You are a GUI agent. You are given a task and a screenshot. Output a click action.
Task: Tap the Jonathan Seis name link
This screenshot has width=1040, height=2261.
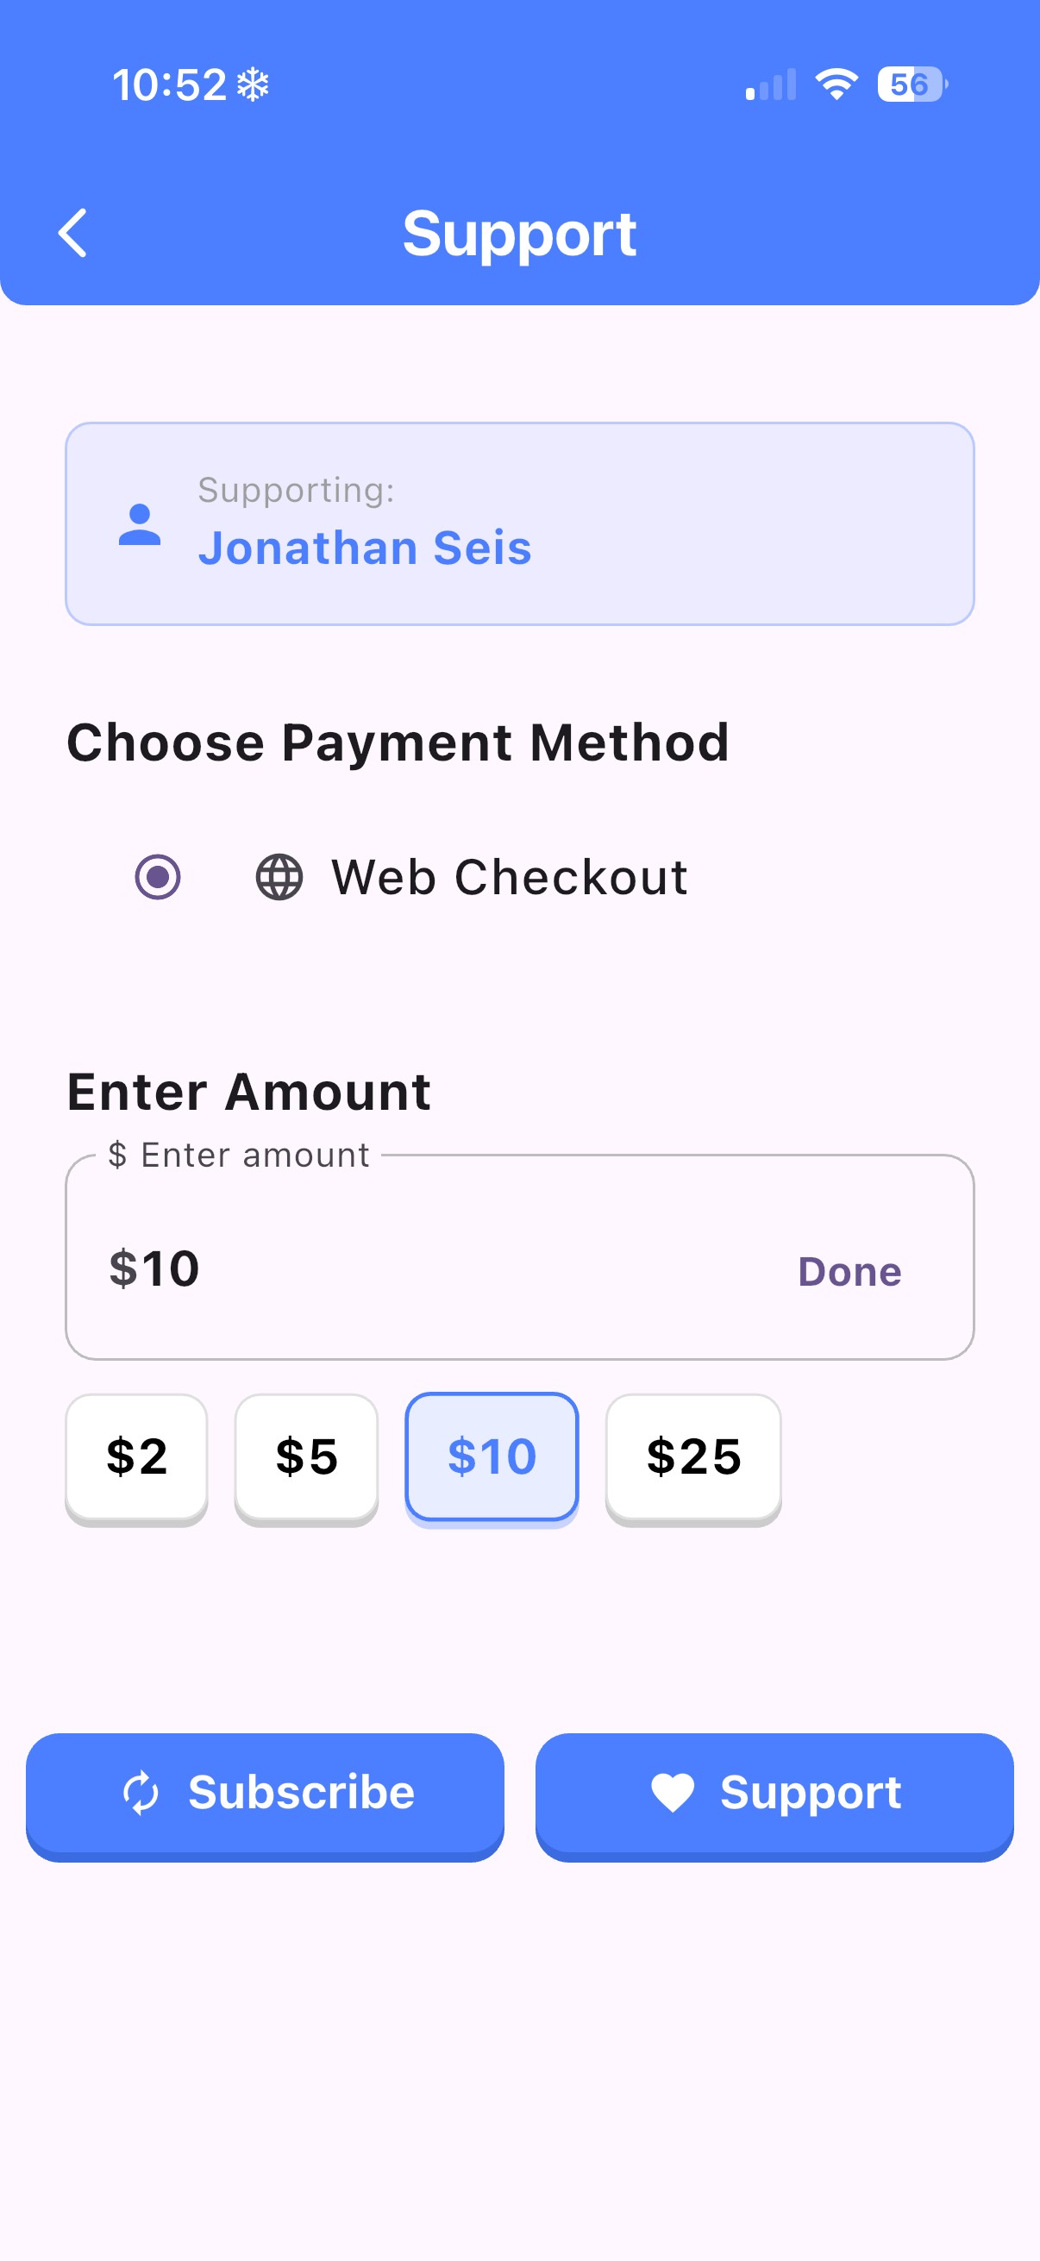click(x=365, y=548)
